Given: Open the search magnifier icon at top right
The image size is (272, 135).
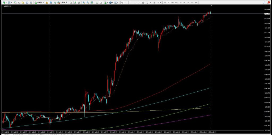Looking at the screenshot, I should click(x=264, y=2).
